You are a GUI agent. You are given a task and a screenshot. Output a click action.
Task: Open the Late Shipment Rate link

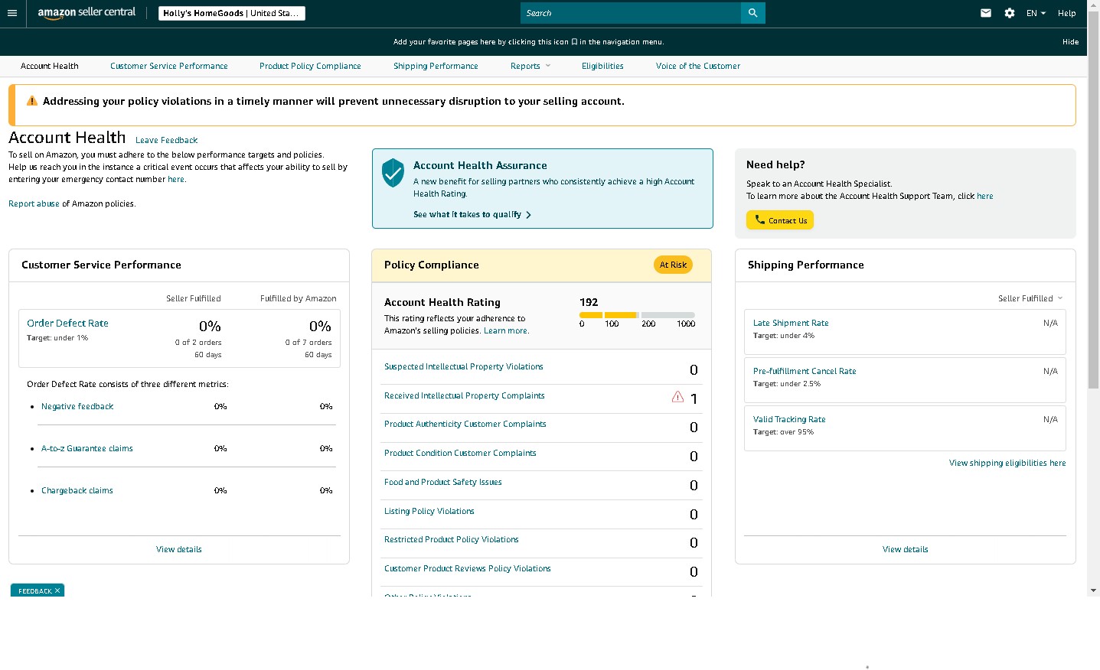tap(791, 324)
